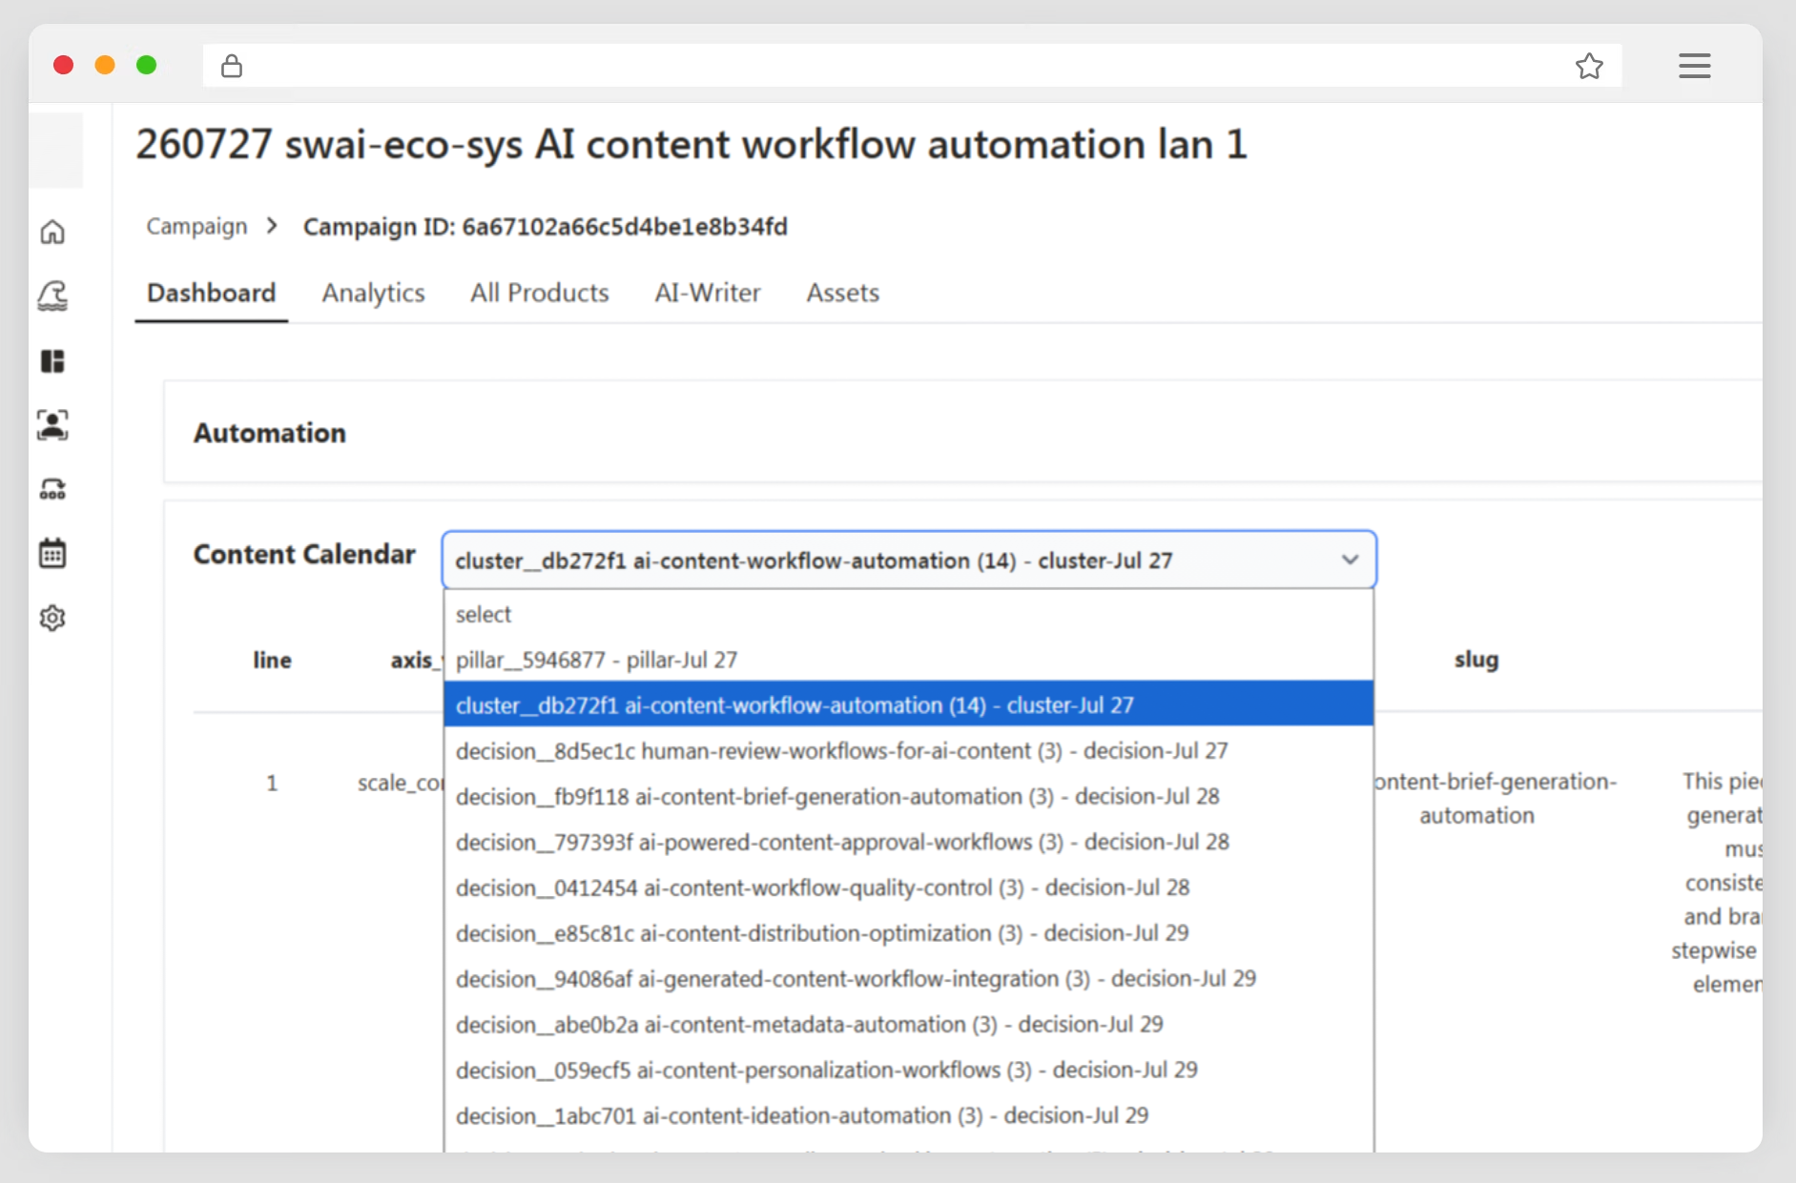This screenshot has height=1183, width=1796.
Task: Click row number 1 cell
Action: tap(272, 783)
